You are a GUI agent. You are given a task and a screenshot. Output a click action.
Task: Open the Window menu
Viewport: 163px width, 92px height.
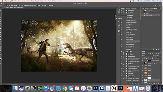[54, 1]
